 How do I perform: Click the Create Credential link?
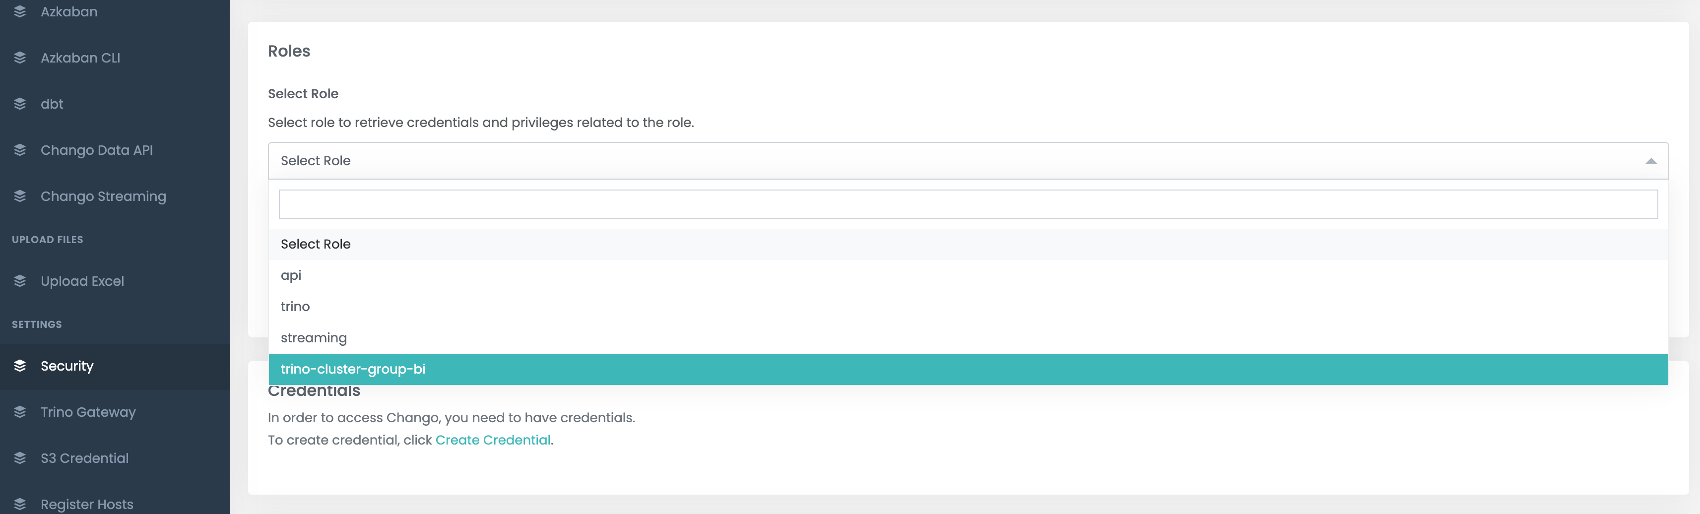click(x=494, y=439)
